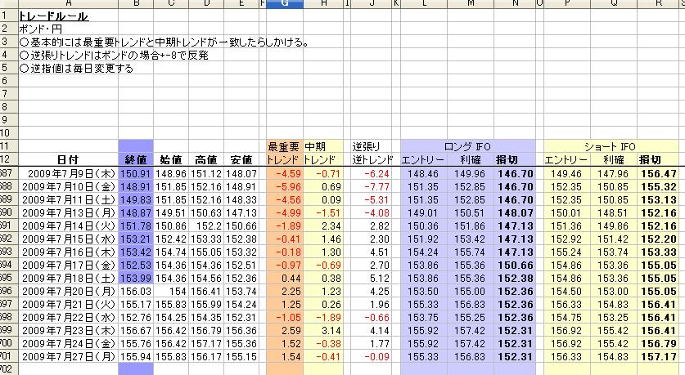Click the 日付 header cell
The width and height of the screenshot is (685, 375).
coord(68,159)
